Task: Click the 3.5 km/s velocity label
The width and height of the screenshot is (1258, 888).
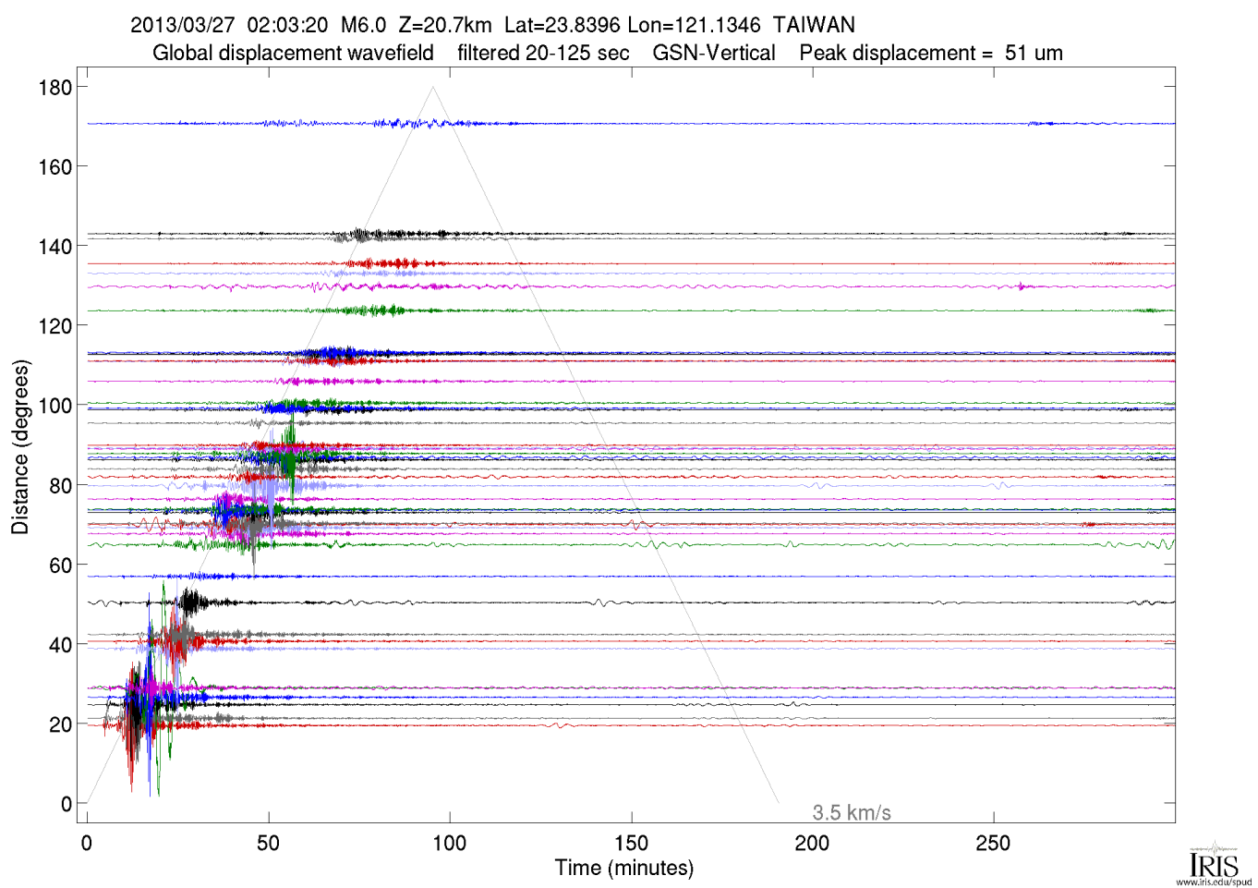Action: point(851,813)
